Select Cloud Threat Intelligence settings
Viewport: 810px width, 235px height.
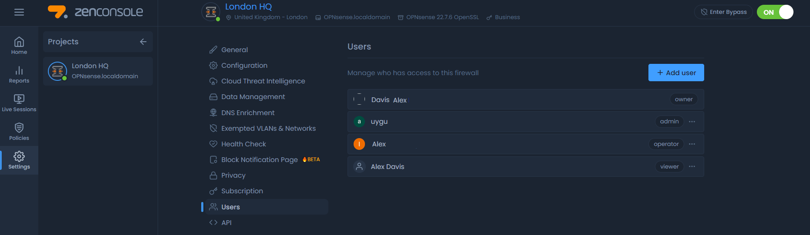point(263,81)
